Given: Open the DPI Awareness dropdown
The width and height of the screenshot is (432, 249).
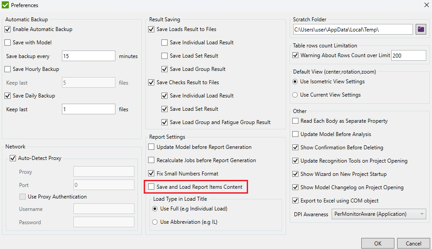Looking at the screenshot, I should [x=379, y=214].
